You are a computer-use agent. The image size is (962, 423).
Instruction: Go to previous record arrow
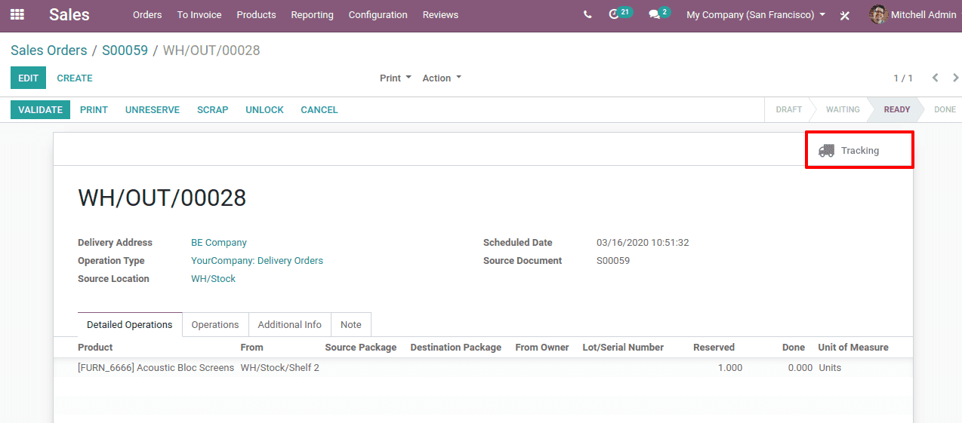[935, 78]
